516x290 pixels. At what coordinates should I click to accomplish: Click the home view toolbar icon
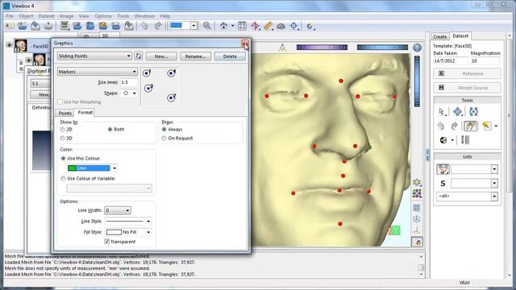(x=224, y=26)
